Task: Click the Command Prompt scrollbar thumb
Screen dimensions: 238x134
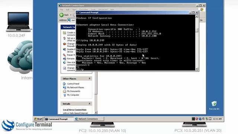Action: coord(197,30)
